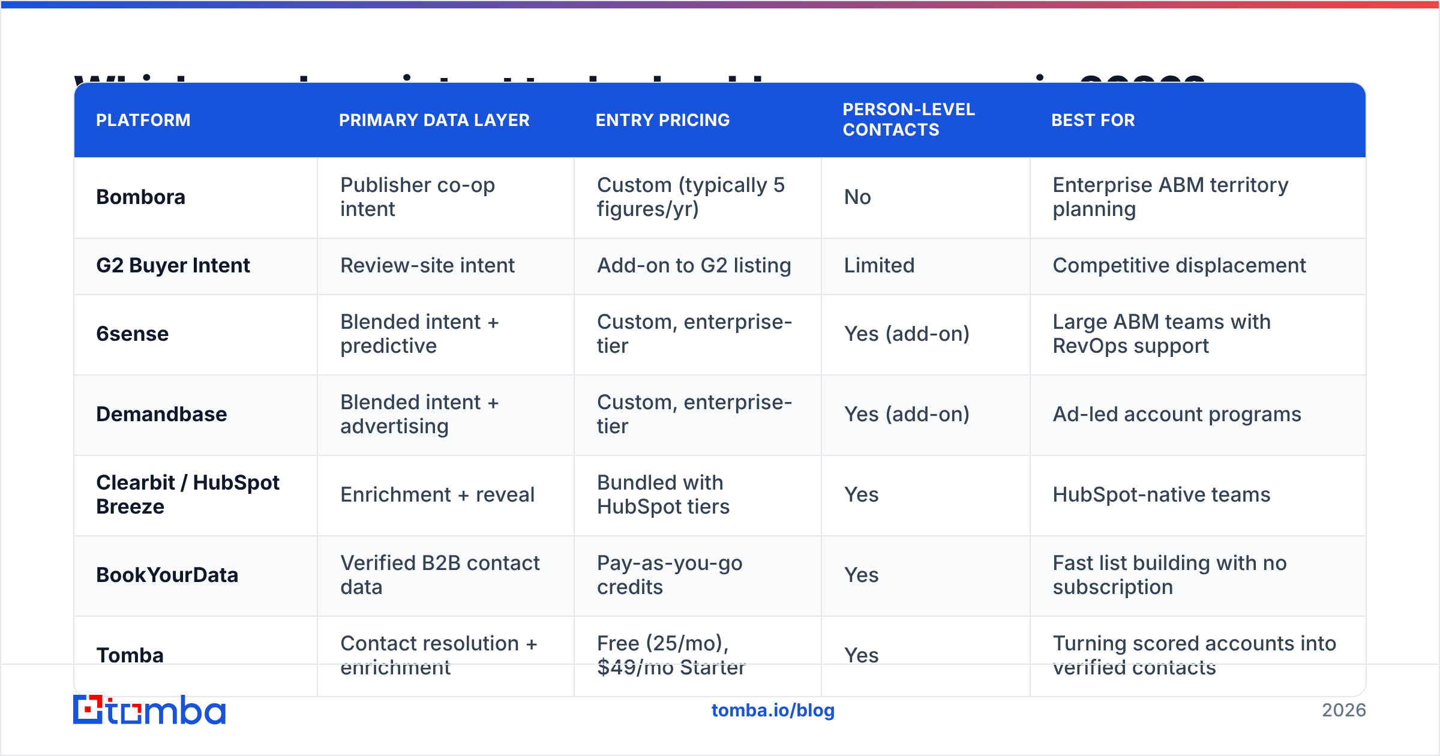Click 6sense's Yes (add-on) cell
Screen dimensions: 1440x756
coord(926,334)
